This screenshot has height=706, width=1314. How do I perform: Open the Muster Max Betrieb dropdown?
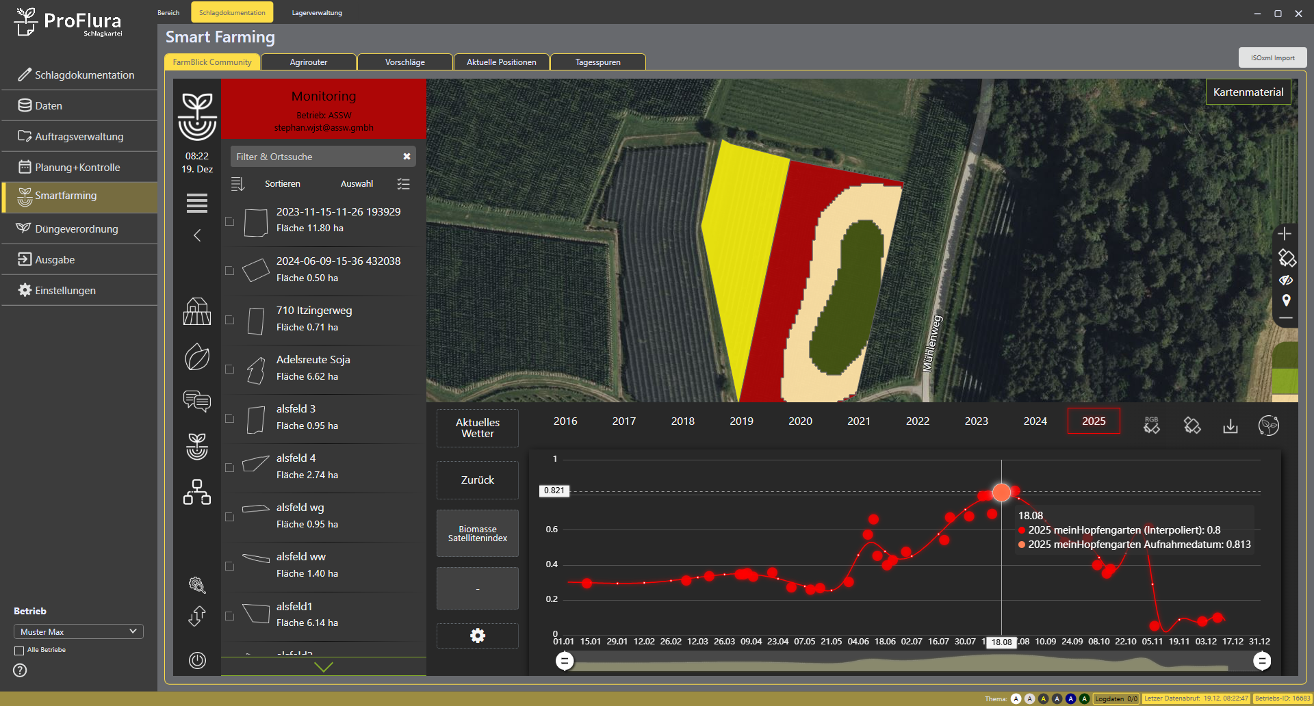78,631
